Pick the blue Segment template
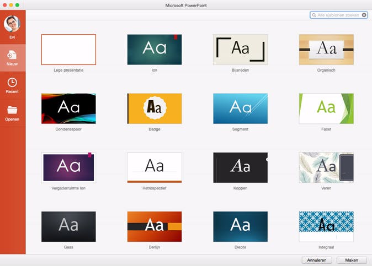Image resolution: width=372 pixels, height=266 pixels. (x=240, y=108)
